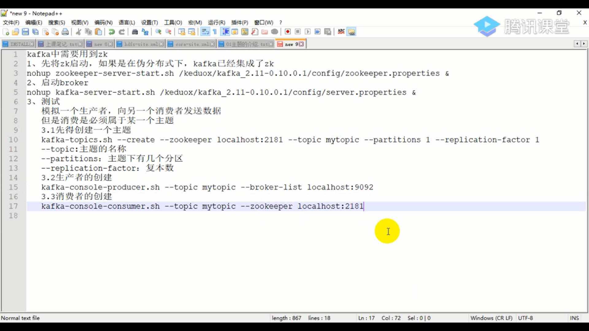Toggle the Word Wrap toolbar button

[x=205, y=32]
